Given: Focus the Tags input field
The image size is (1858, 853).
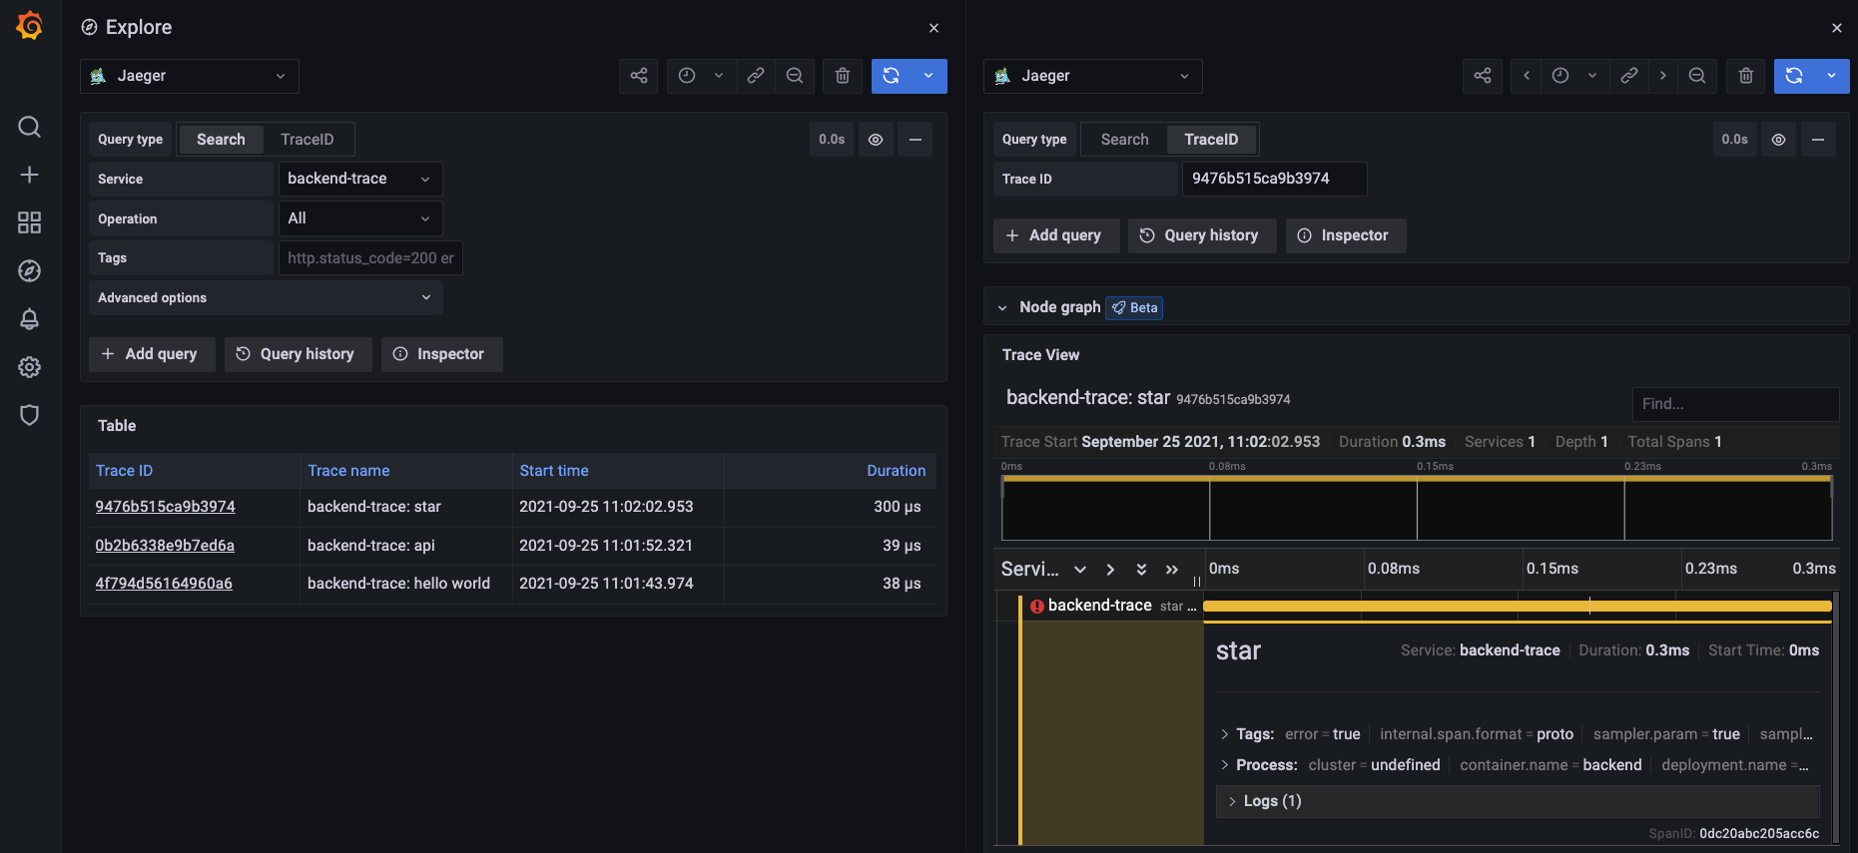Looking at the screenshot, I should pos(370,258).
